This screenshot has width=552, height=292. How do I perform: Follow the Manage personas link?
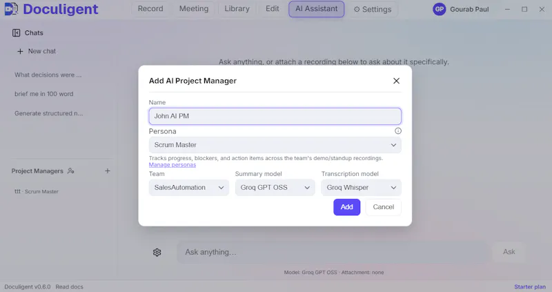(172, 165)
